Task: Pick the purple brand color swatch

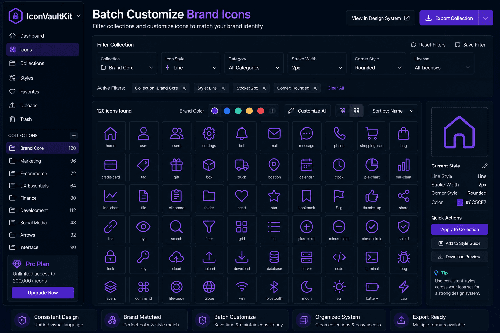Action: [x=215, y=111]
